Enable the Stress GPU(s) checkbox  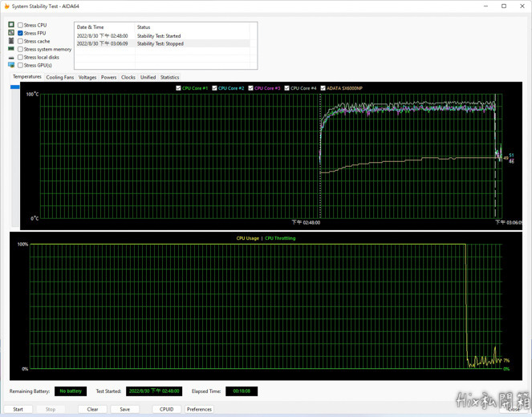click(20, 65)
